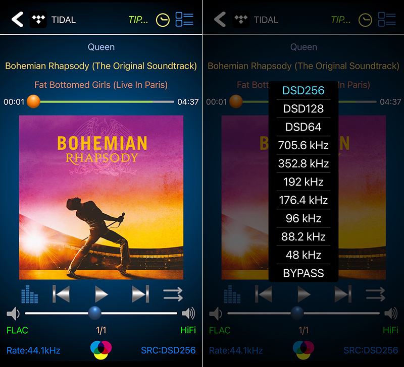Image resolution: width=404 pixels, height=367 pixels.
Task: Tap the dimmed TIDAL logo, right screen
Action: click(x=241, y=20)
